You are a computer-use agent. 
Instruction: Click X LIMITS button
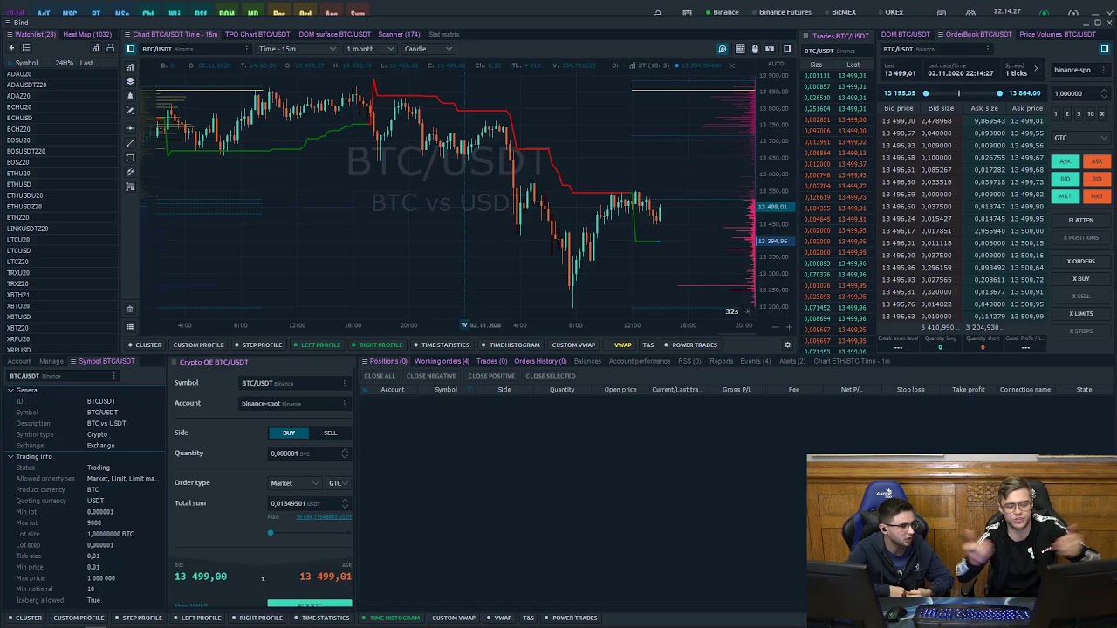tap(1080, 314)
